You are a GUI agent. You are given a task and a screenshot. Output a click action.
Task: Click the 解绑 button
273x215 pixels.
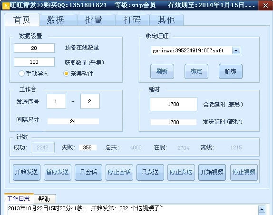click(x=231, y=71)
